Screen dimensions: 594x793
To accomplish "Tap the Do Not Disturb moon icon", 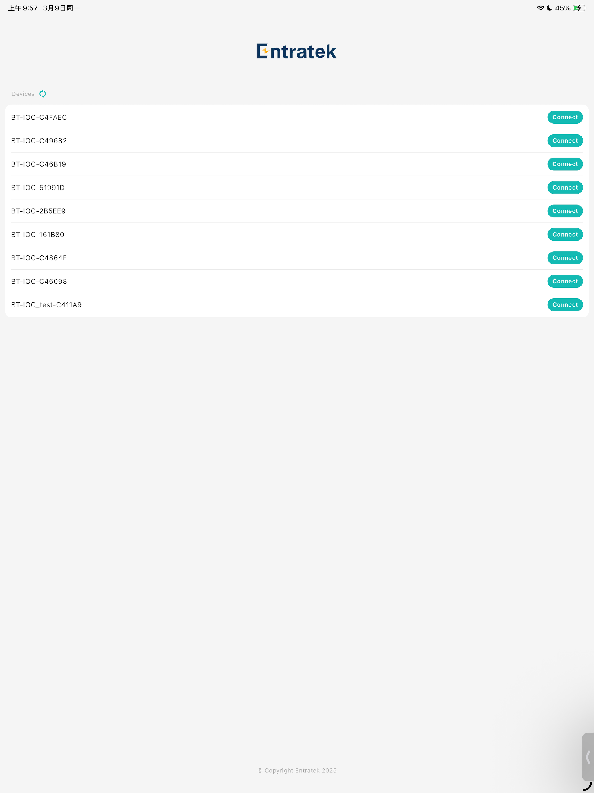I will (x=550, y=8).
